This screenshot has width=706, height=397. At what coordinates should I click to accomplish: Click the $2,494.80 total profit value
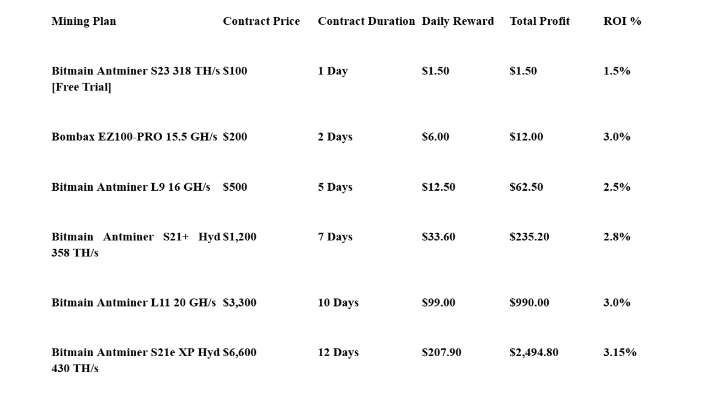[534, 352]
